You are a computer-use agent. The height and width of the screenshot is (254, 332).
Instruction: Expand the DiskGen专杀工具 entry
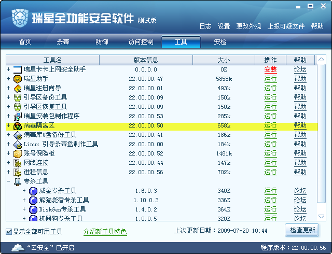tap(24, 209)
